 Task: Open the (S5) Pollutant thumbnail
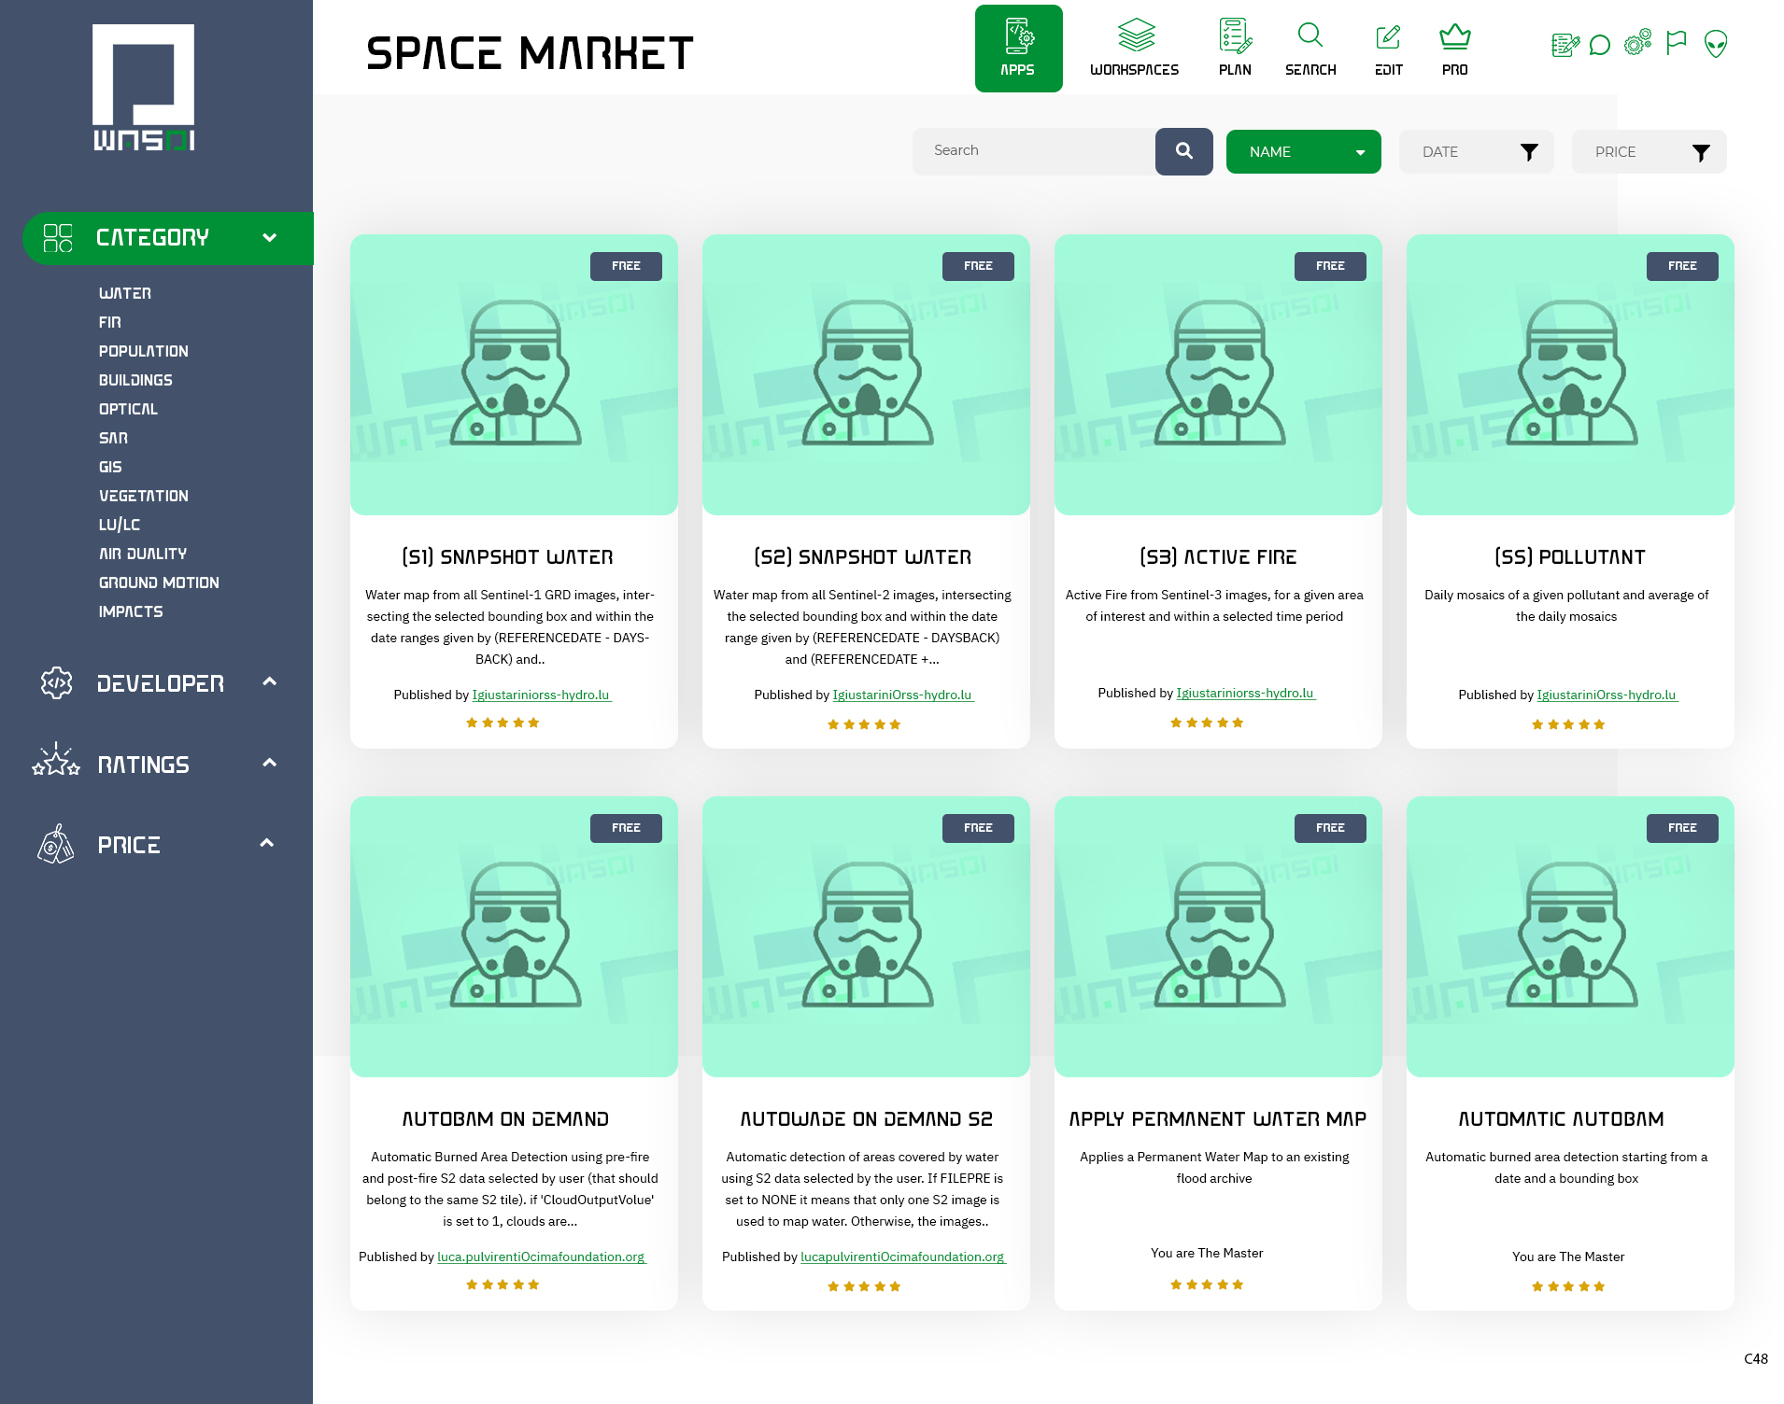coord(1570,374)
